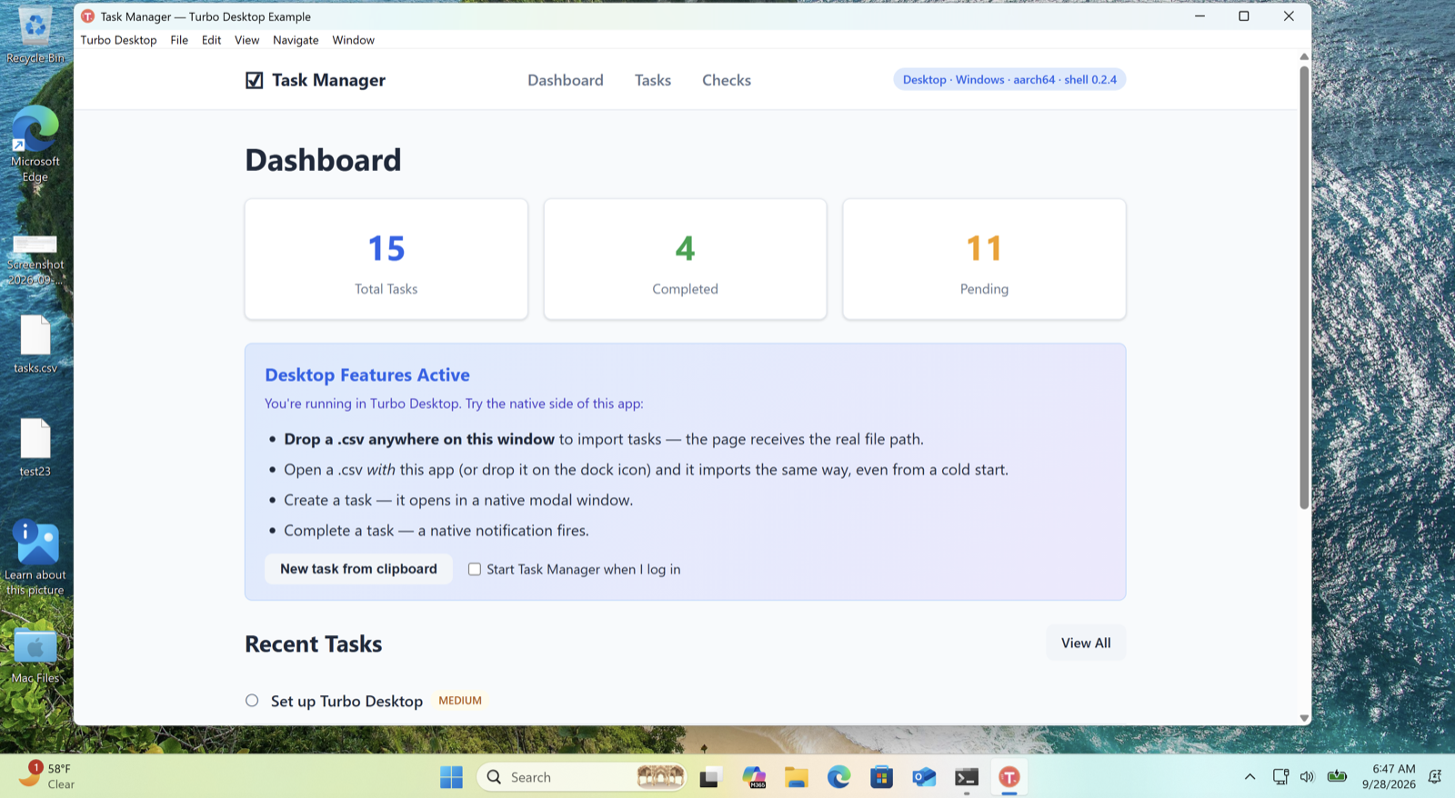The width and height of the screenshot is (1455, 798).
Task: Open network status tray icon
Action: [1280, 777]
